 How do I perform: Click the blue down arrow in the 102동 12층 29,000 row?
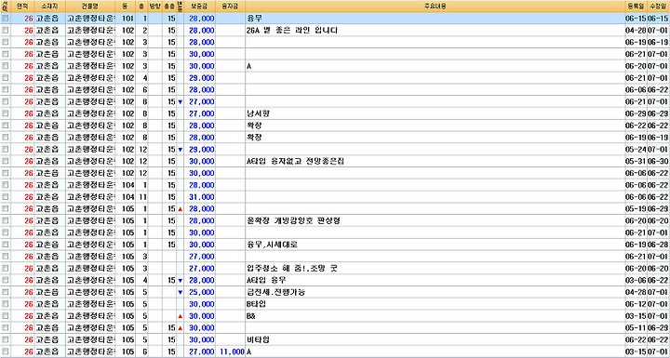coord(180,150)
